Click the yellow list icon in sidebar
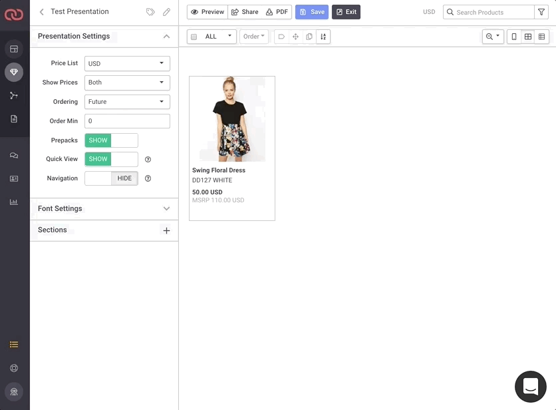Screen dimensions: 556x410 point(14,345)
